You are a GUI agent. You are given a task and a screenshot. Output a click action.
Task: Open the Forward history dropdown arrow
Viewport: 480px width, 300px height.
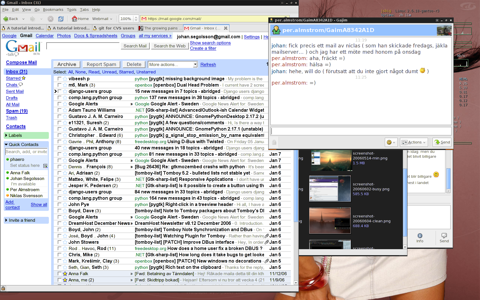point(41,19)
